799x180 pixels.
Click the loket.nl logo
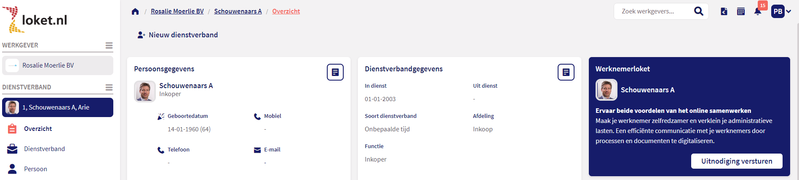(35, 19)
